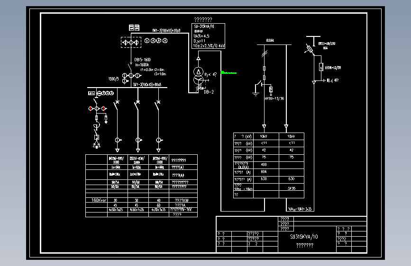Click the DB-2 label beside transformer

point(209,92)
